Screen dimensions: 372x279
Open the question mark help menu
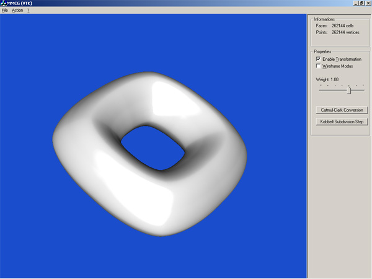pyautogui.click(x=29, y=11)
